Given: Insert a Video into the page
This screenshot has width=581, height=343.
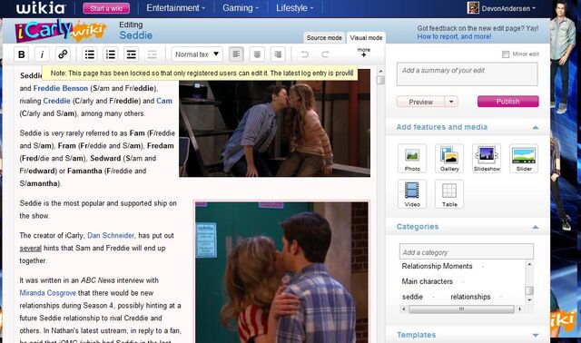Looking at the screenshot, I should click(x=412, y=194).
